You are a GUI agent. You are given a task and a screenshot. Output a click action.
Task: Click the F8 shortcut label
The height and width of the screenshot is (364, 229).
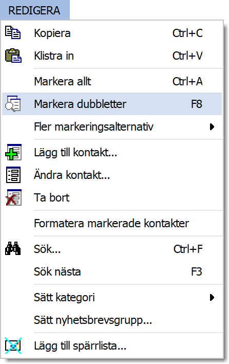[x=197, y=104]
